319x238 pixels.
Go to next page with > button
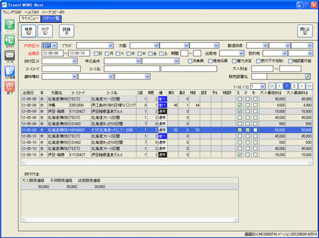click(x=302, y=86)
